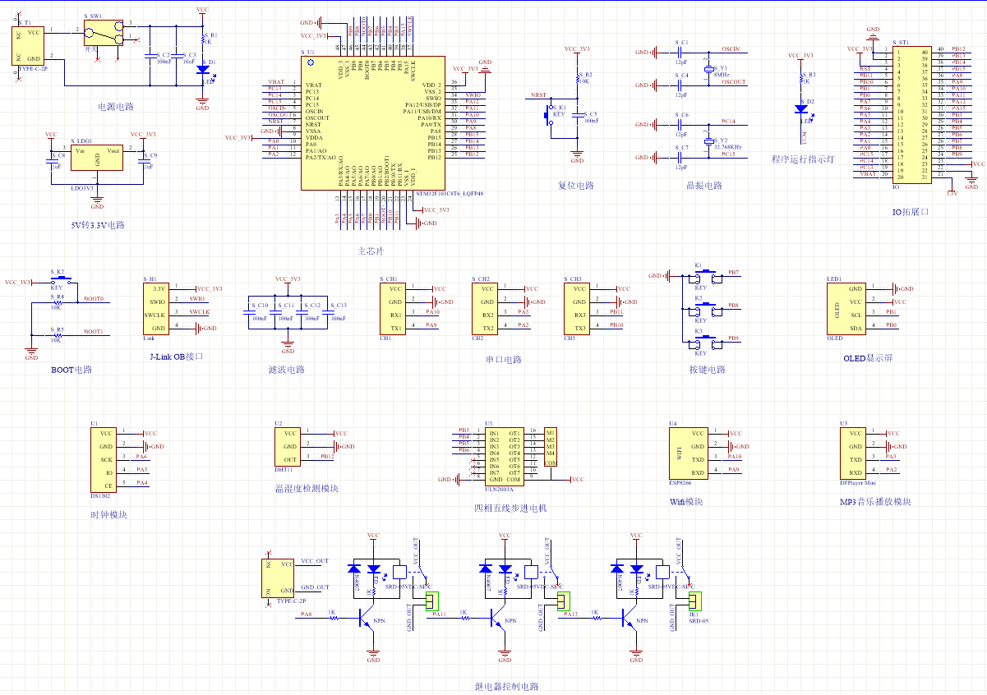This screenshot has width=987, height=695.
Task: Click the S_R2 10K reset resistor
Action: pos(577,79)
